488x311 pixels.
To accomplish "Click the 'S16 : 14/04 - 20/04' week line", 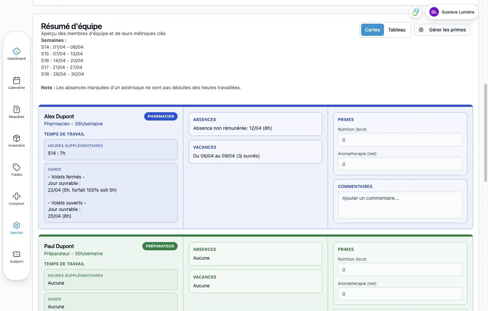I will pos(62,61).
